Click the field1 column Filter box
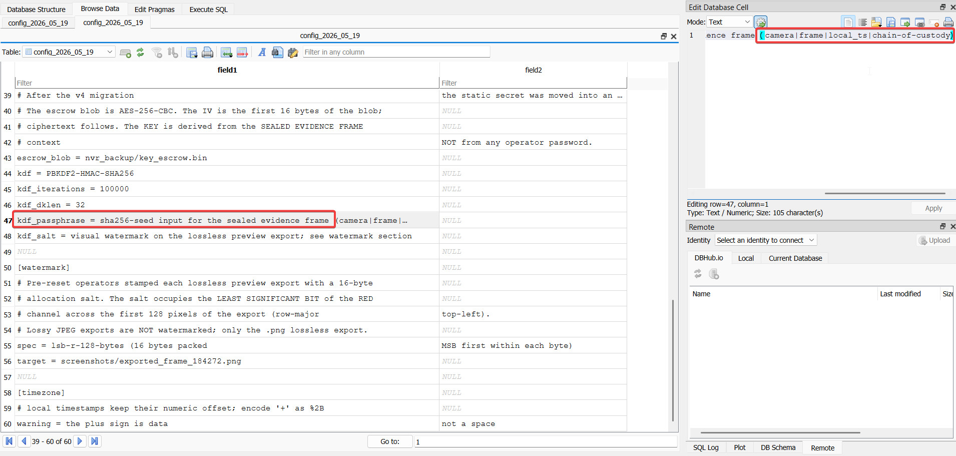 click(x=227, y=83)
